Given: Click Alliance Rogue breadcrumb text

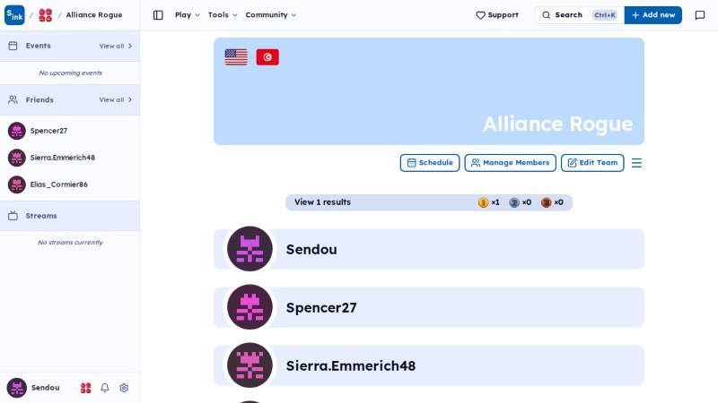Looking at the screenshot, I should (x=94, y=15).
